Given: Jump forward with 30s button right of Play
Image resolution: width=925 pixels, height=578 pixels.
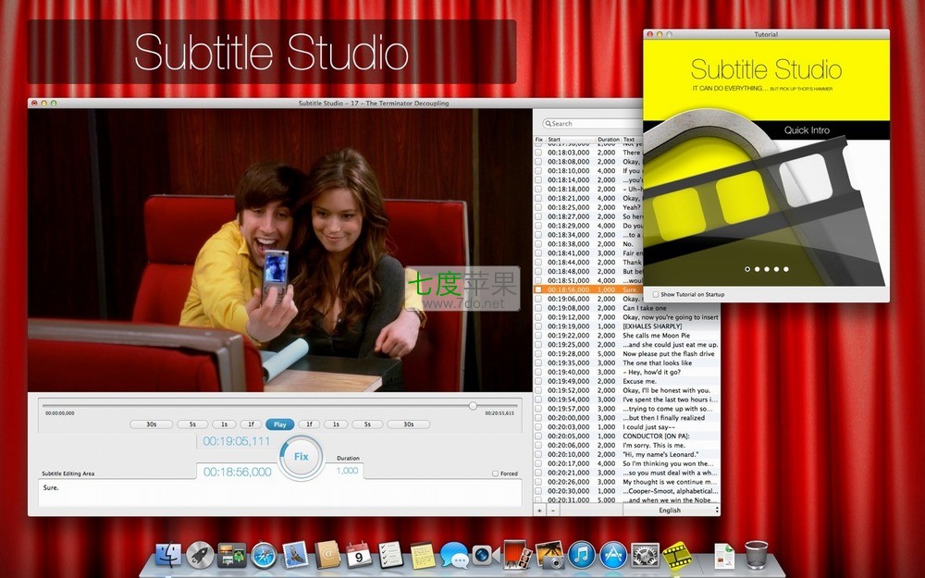Looking at the screenshot, I should [x=408, y=424].
